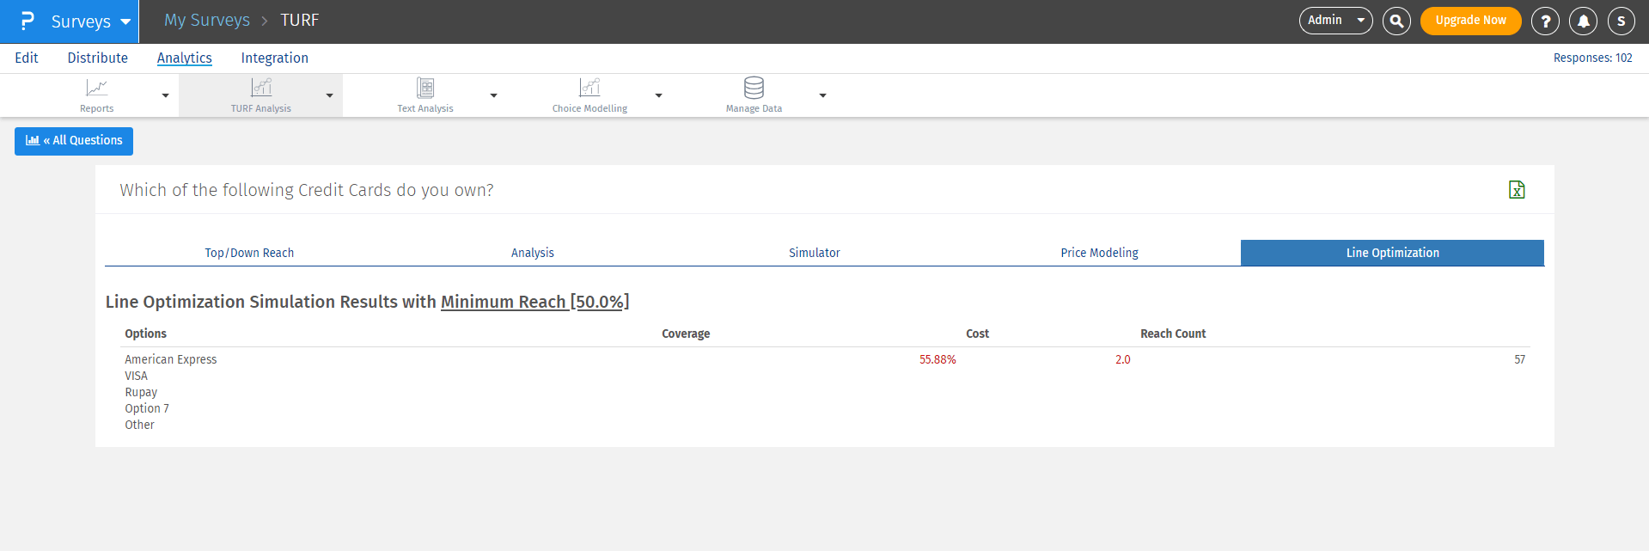The height and width of the screenshot is (551, 1649).
Task: Click the Rupay option text
Action: click(x=141, y=392)
